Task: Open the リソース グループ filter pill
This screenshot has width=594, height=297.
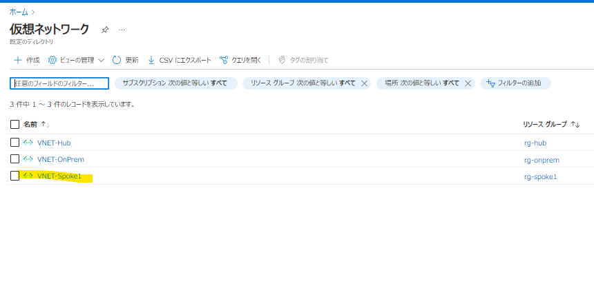Action: [x=303, y=83]
